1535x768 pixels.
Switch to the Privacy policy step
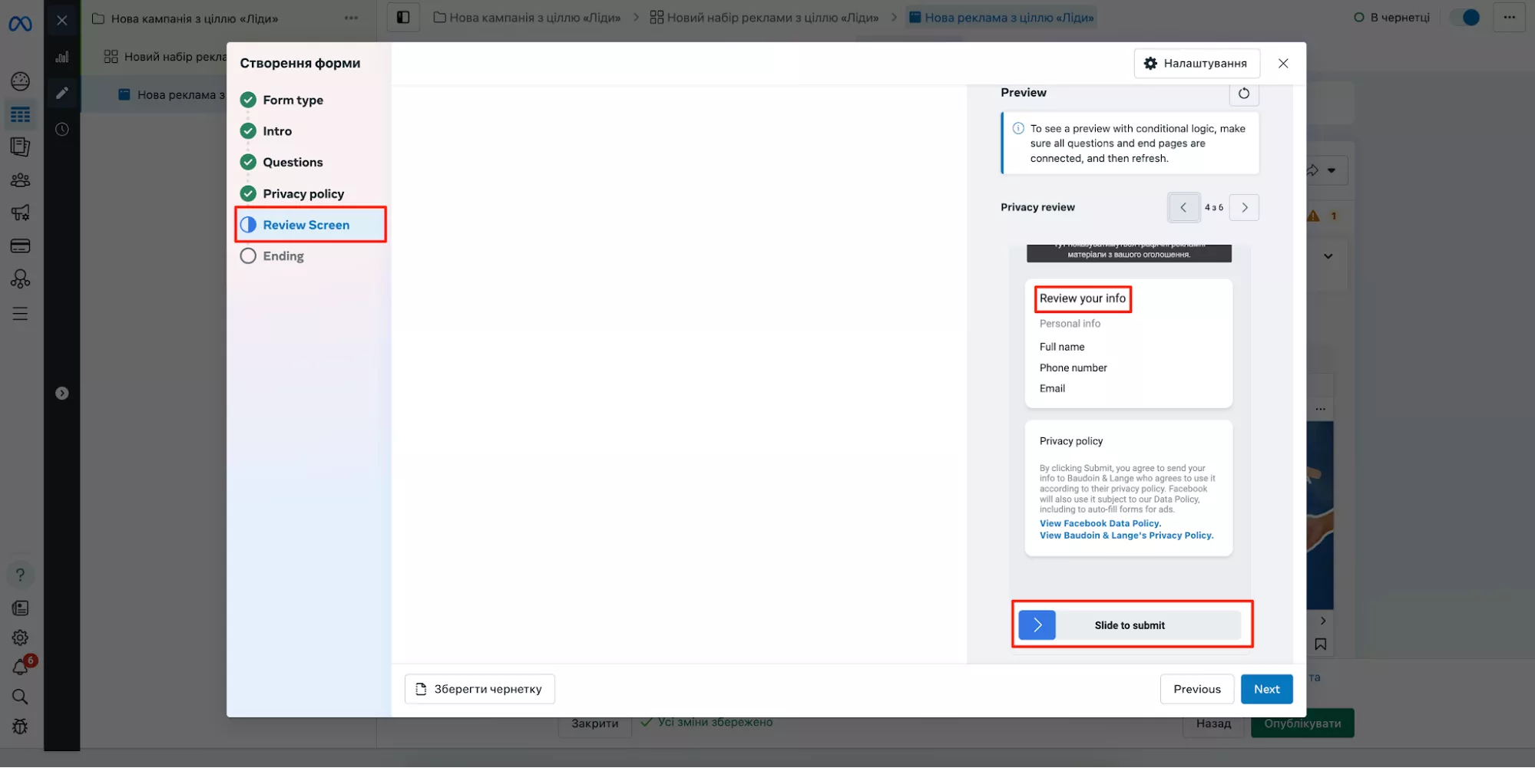[303, 194]
